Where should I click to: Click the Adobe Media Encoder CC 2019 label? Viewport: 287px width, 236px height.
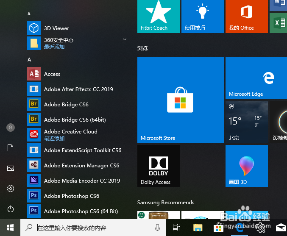(82, 181)
